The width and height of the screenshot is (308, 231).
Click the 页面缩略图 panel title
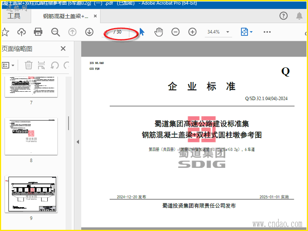tap(17, 49)
